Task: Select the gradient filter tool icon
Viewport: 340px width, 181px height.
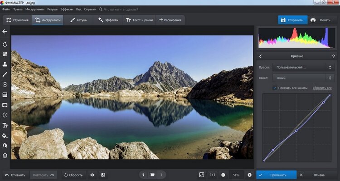Action: 5,95
